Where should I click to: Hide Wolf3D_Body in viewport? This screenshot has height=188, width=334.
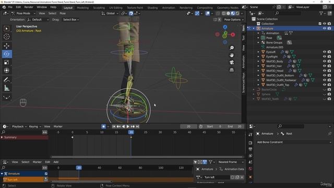325,61
